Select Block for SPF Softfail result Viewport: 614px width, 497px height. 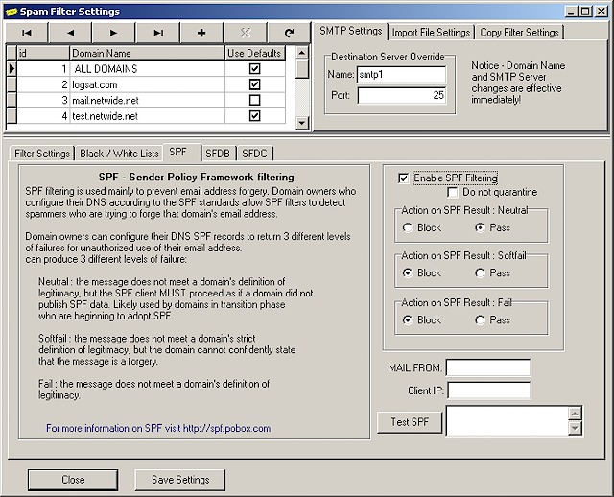[x=408, y=273]
